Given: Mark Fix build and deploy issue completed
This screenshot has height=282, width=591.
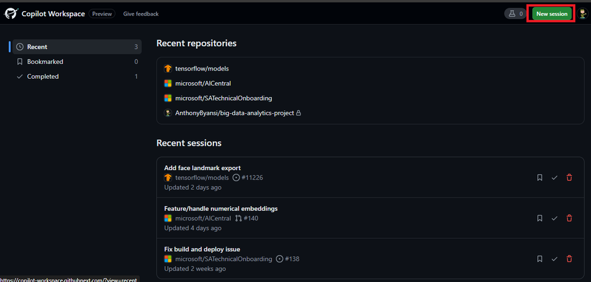Looking at the screenshot, I should (x=554, y=258).
